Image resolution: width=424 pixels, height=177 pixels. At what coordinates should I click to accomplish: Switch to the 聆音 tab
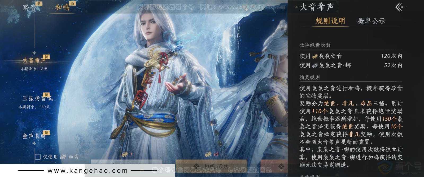[29, 7]
